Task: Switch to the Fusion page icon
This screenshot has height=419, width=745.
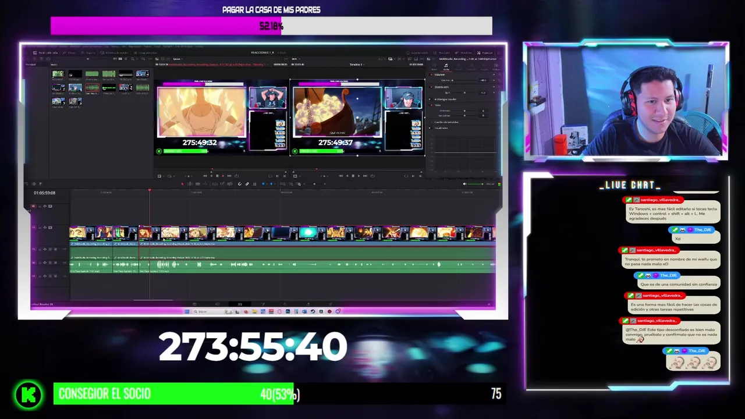Action: coord(263,304)
